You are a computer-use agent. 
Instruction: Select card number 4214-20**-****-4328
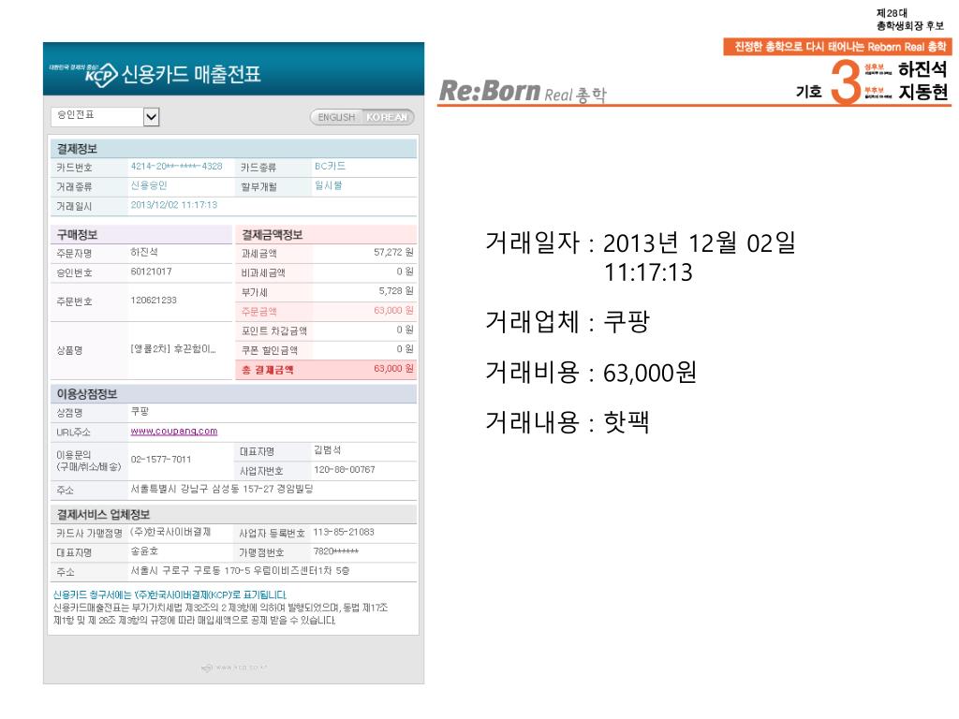pos(177,167)
